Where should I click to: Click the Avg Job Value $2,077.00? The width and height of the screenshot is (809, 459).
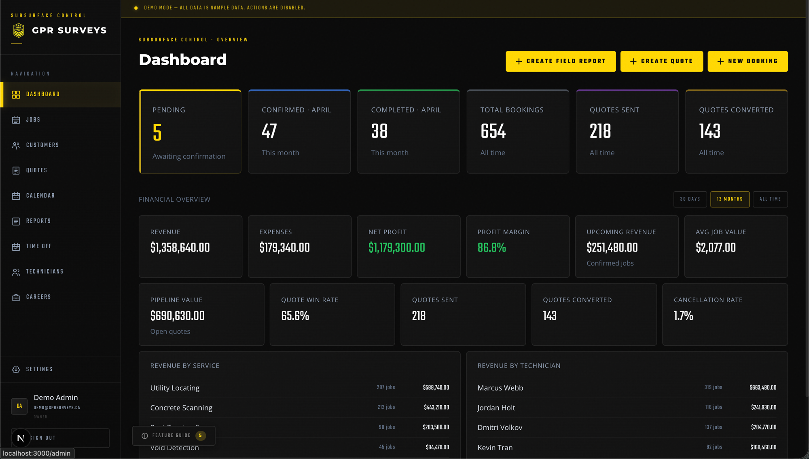coord(716,248)
